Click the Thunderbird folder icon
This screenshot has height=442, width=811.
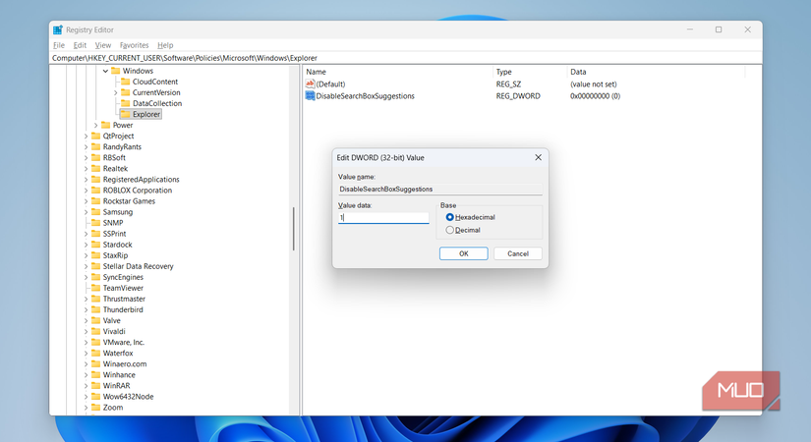pos(95,309)
